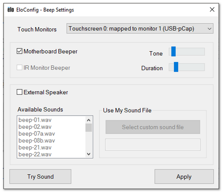Click the custom sound file path field
This screenshot has height=192, width=222.
[153, 145]
